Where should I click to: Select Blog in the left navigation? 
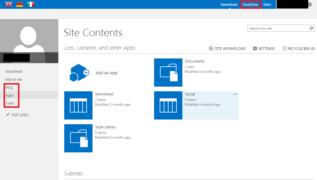coord(9,87)
